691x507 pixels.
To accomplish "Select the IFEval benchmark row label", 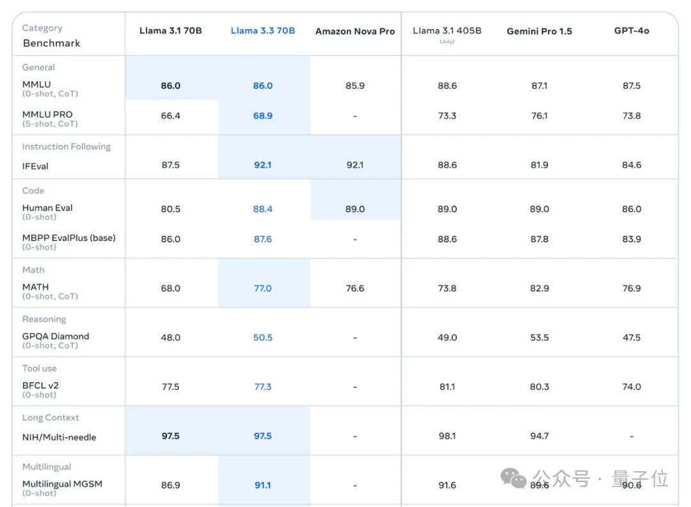I will pos(35,166).
